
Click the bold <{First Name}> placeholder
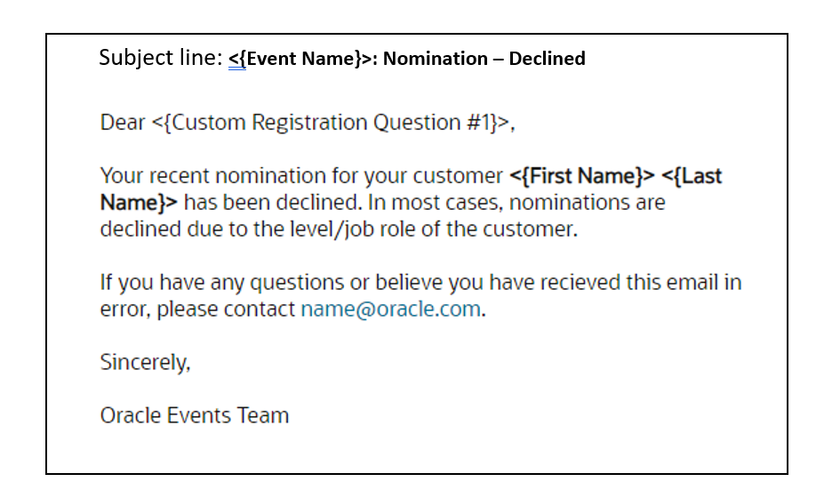[581, 176]
